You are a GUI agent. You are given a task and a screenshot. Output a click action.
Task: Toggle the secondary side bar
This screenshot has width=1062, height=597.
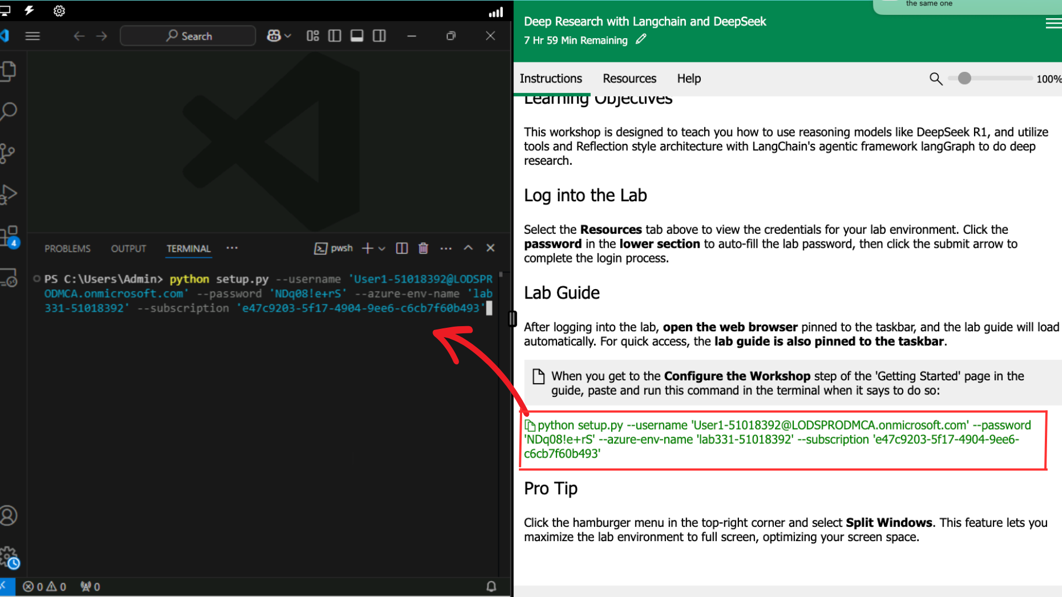point(379,36)
